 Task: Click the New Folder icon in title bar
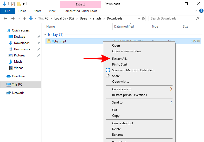19,4
